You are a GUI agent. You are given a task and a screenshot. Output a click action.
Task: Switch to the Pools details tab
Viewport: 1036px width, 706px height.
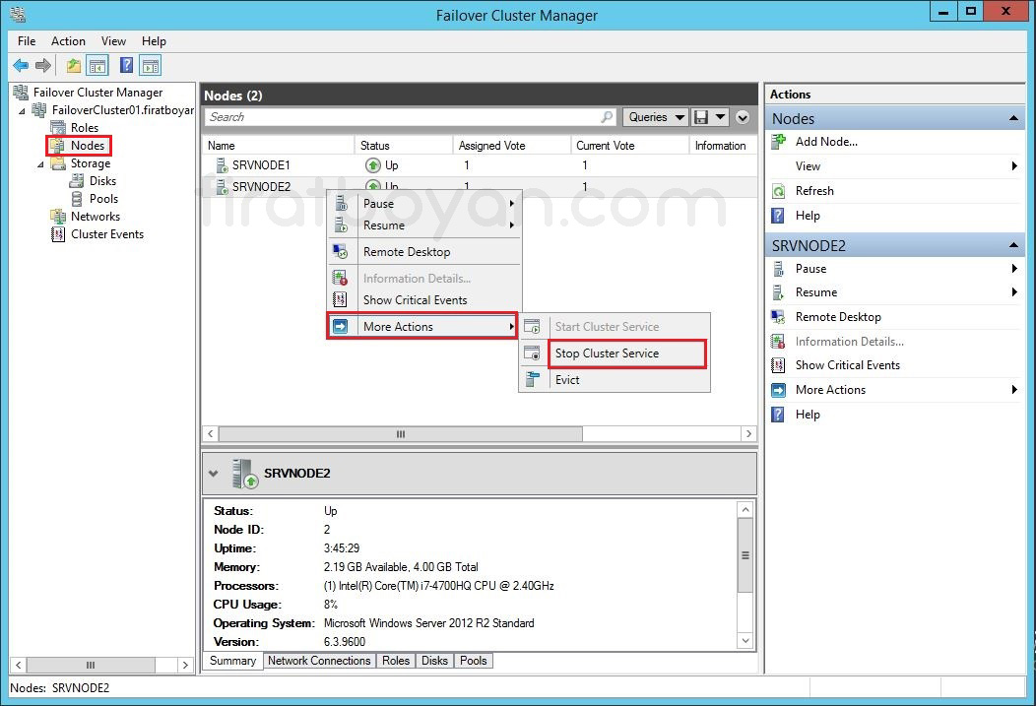pyautogui.click(x=473, y=661)
